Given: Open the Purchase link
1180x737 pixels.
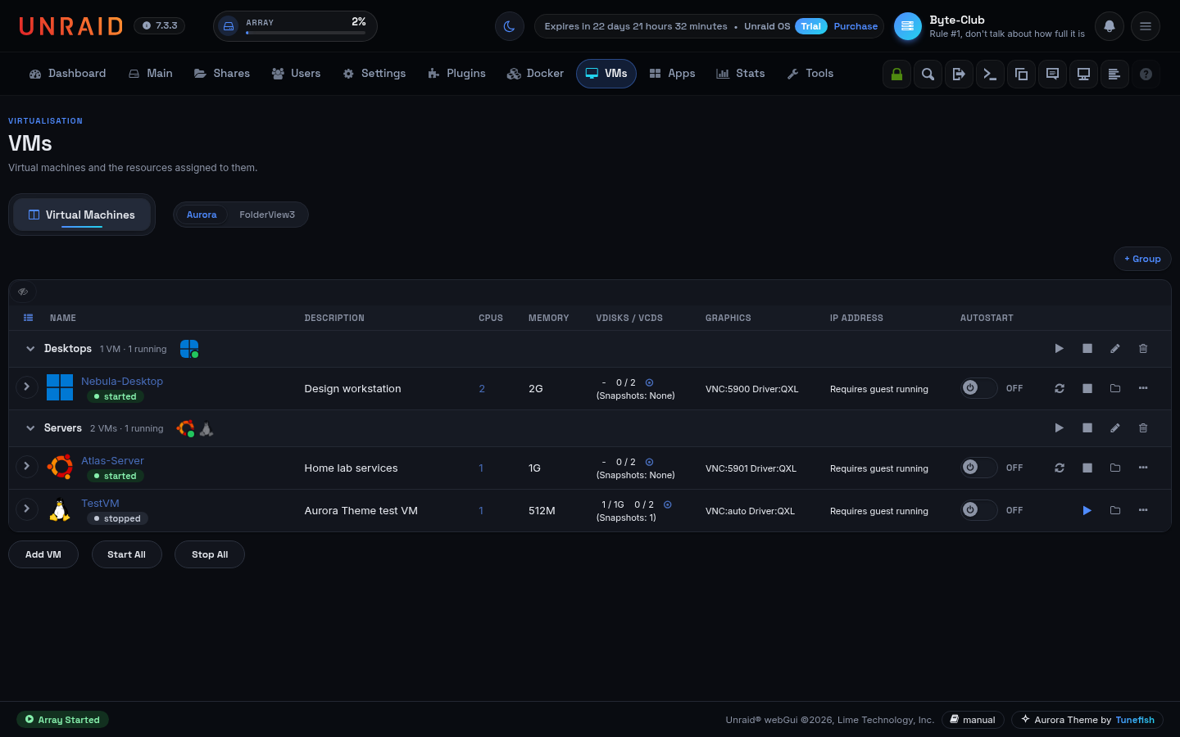Looking at the screenshot, I should point(855,26).
